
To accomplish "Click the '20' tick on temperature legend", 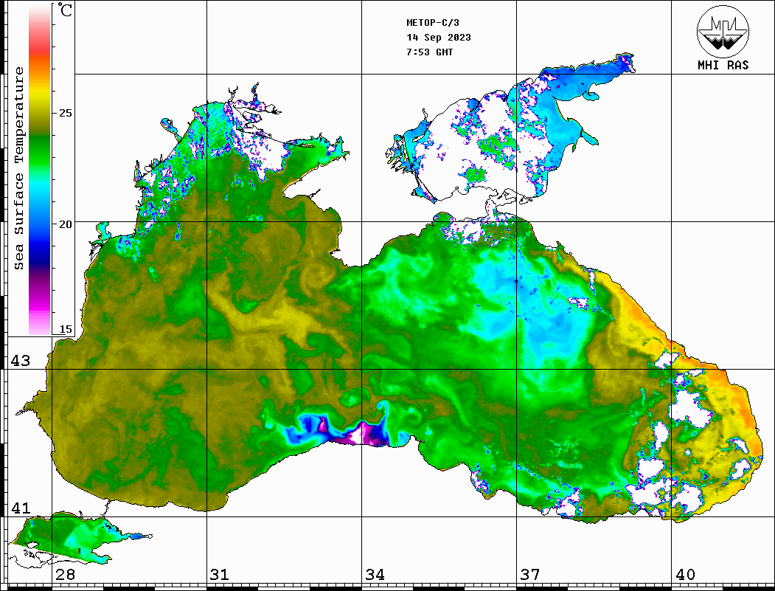I will pyautogui.click(x=65, y=224).
